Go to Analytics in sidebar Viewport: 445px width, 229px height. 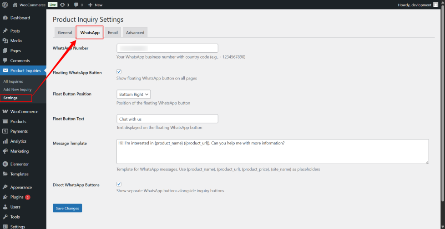(18, 141)
